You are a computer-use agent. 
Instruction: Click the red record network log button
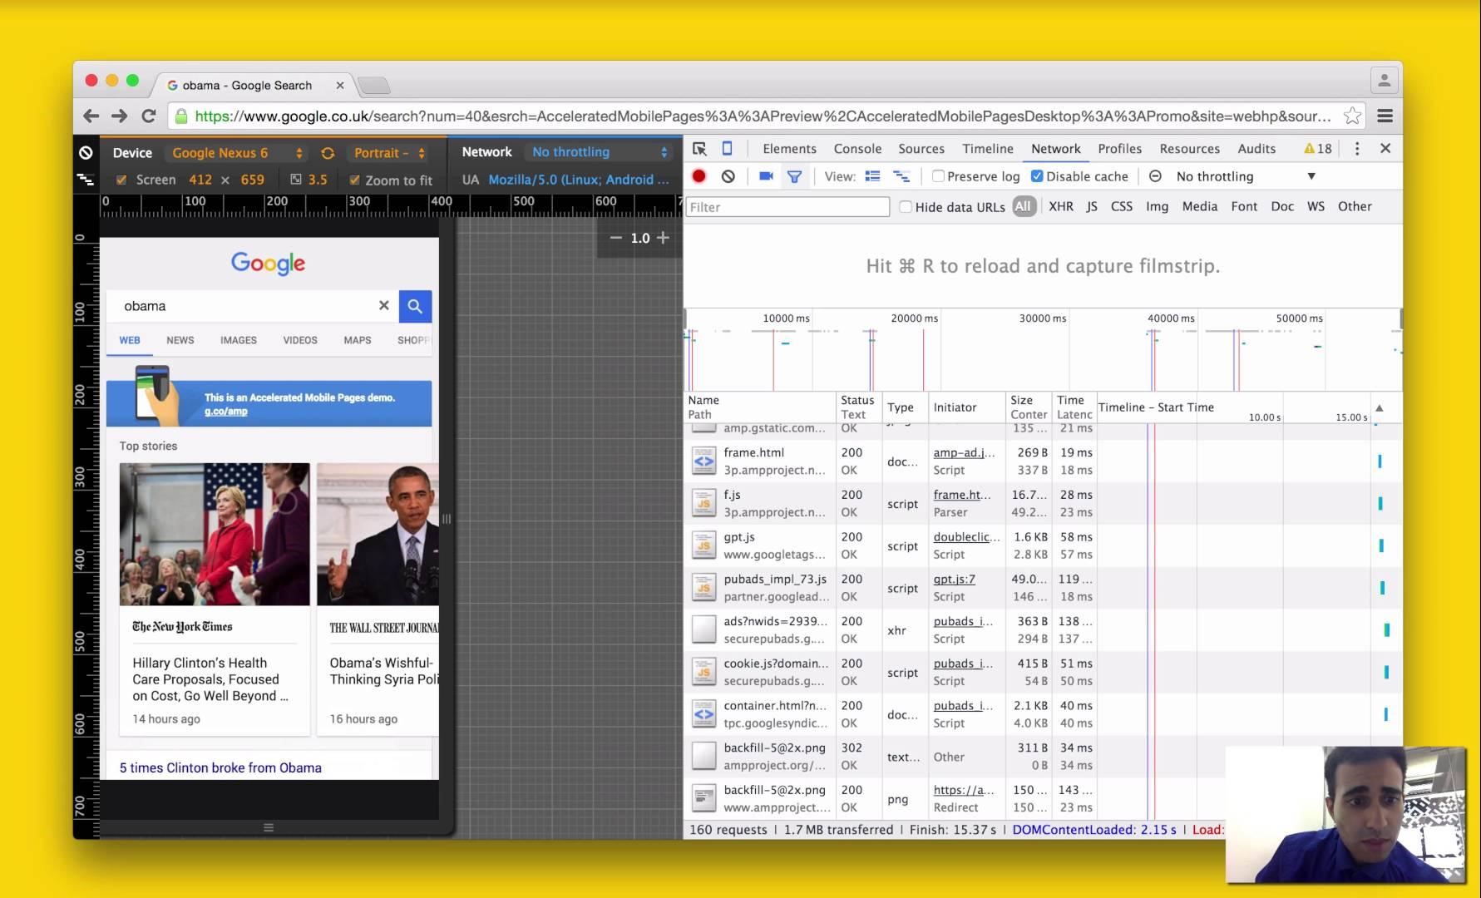pyautogui.click(x=699, y=176)
